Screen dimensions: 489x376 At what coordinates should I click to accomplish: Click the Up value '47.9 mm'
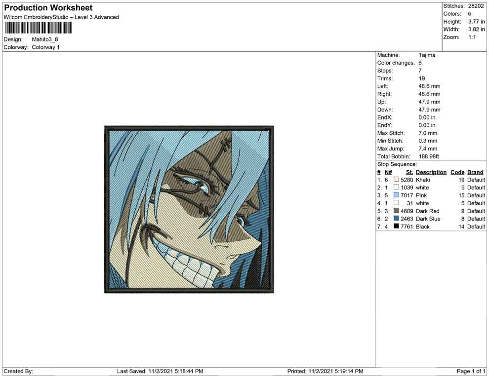point(429,102)
